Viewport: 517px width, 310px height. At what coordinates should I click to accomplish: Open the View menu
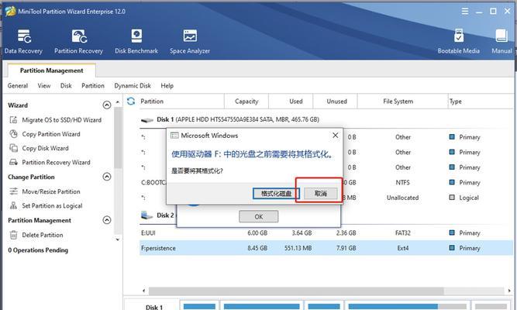pyautogui.click(x=44, y=86)
